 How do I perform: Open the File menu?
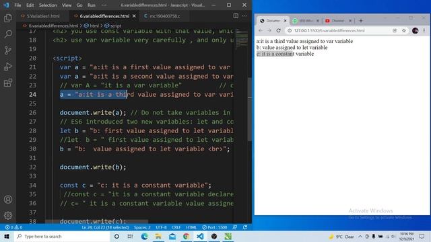pos(18,5)
